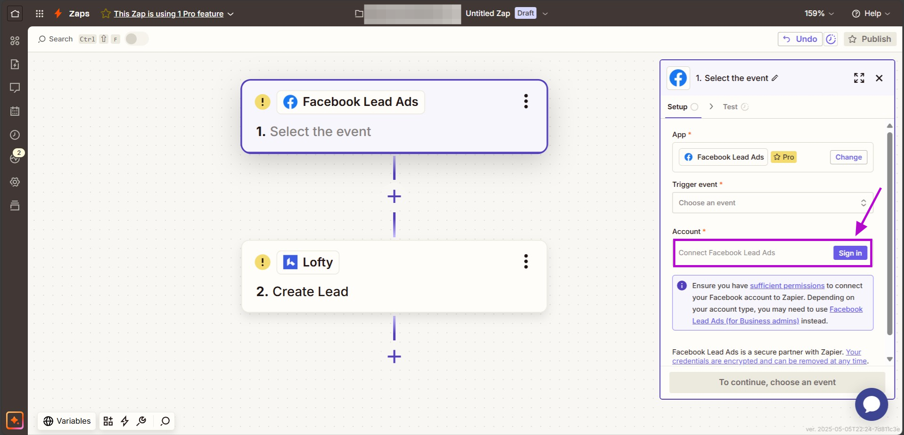Open the zoom level 159% dropdown

tap(819, 14)
